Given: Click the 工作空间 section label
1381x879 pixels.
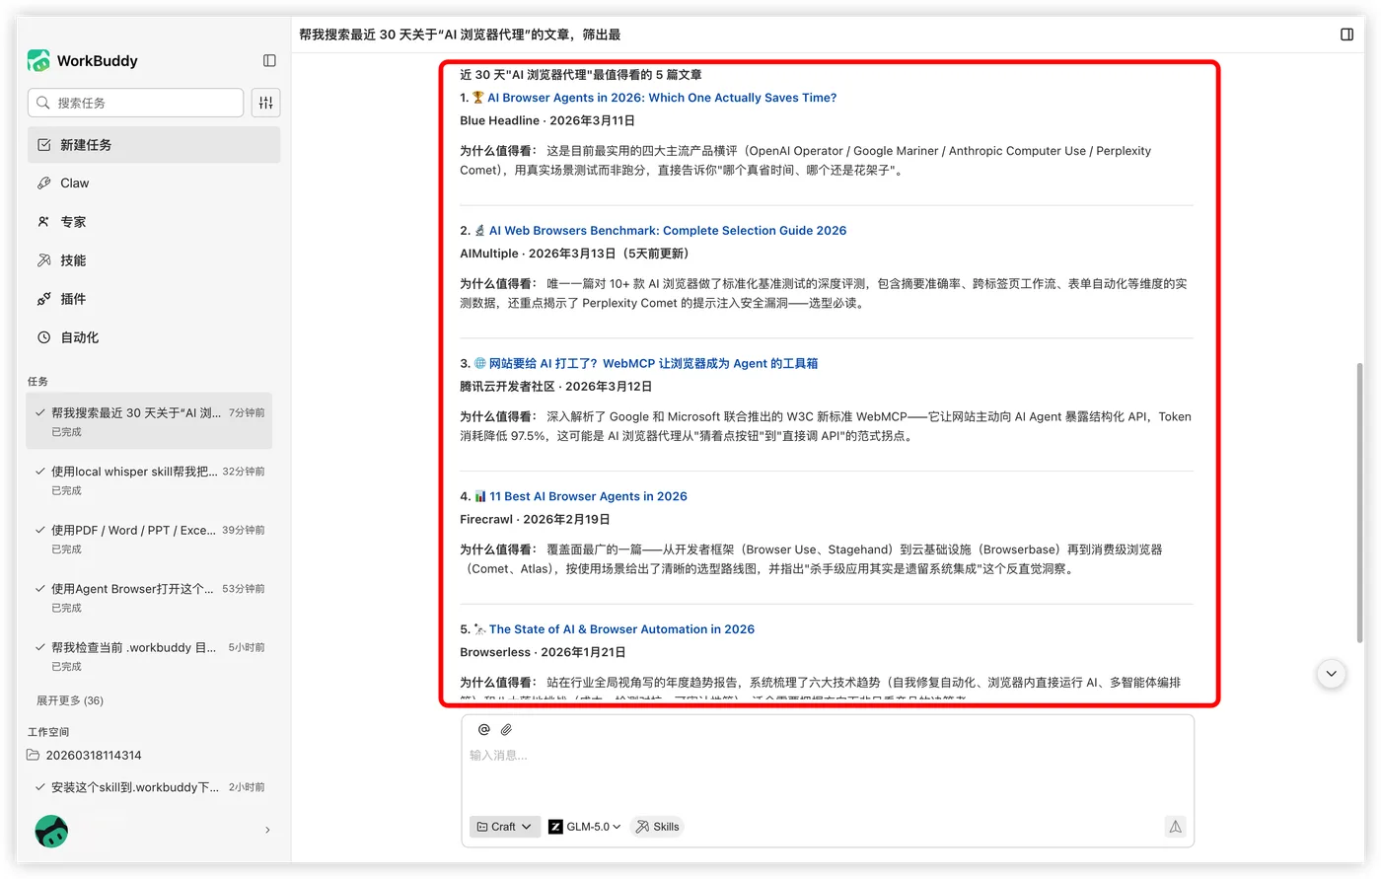Looking at the screenshot, I should click(48, 732).
